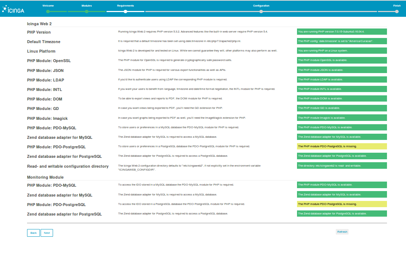Click the Imagick is available status
406x255 pixels.
(x=342, y=118)
